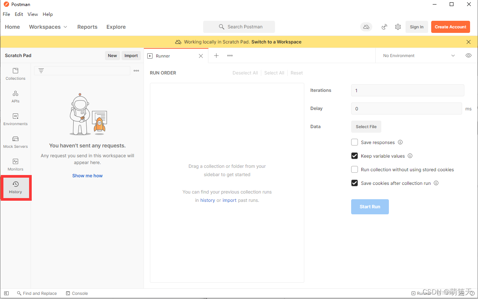Click the Delay input field

tap(407, 108)
